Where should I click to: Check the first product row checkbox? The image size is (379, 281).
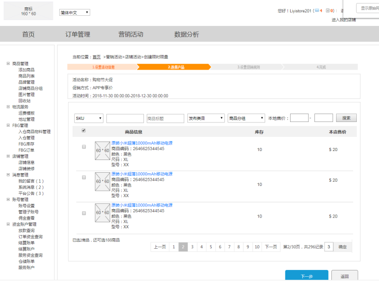point(84,147)
